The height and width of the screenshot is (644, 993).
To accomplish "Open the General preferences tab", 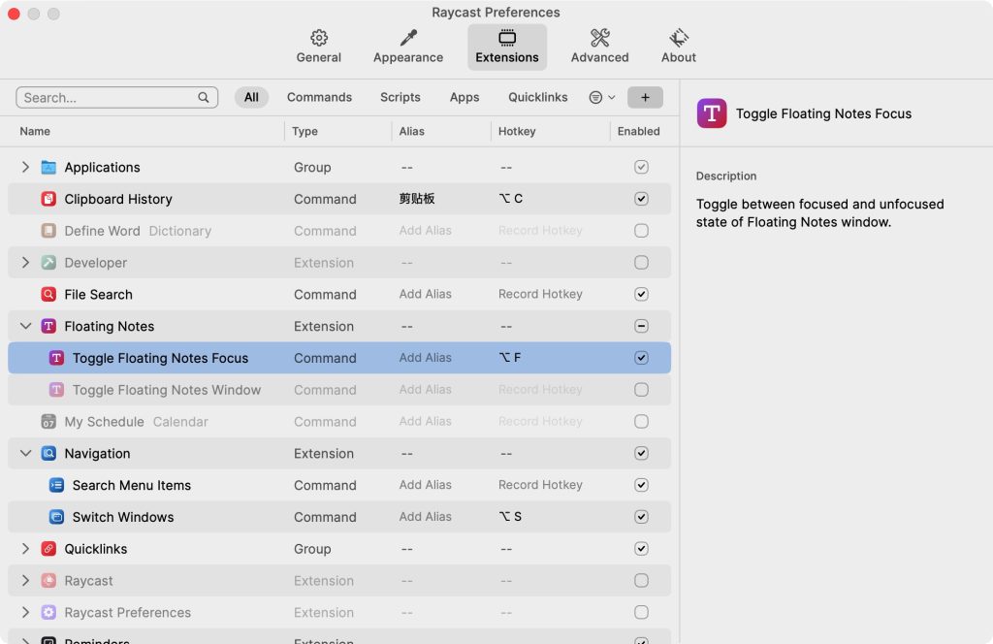I will point(318,47).
